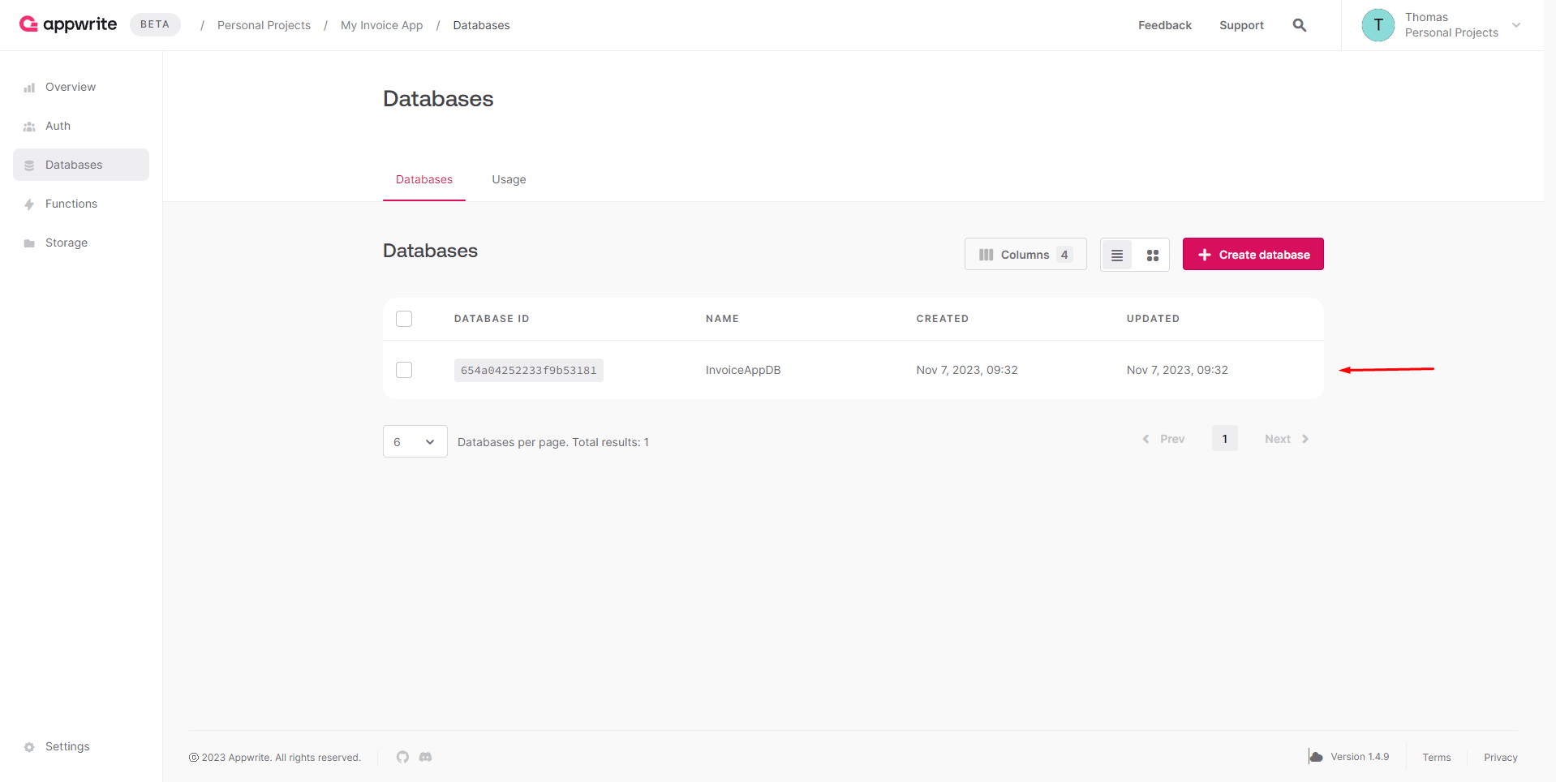The width and height of the screenshot is (1556, 782).
Task: Open the Discord icon in footer
Action: [425, 757]
